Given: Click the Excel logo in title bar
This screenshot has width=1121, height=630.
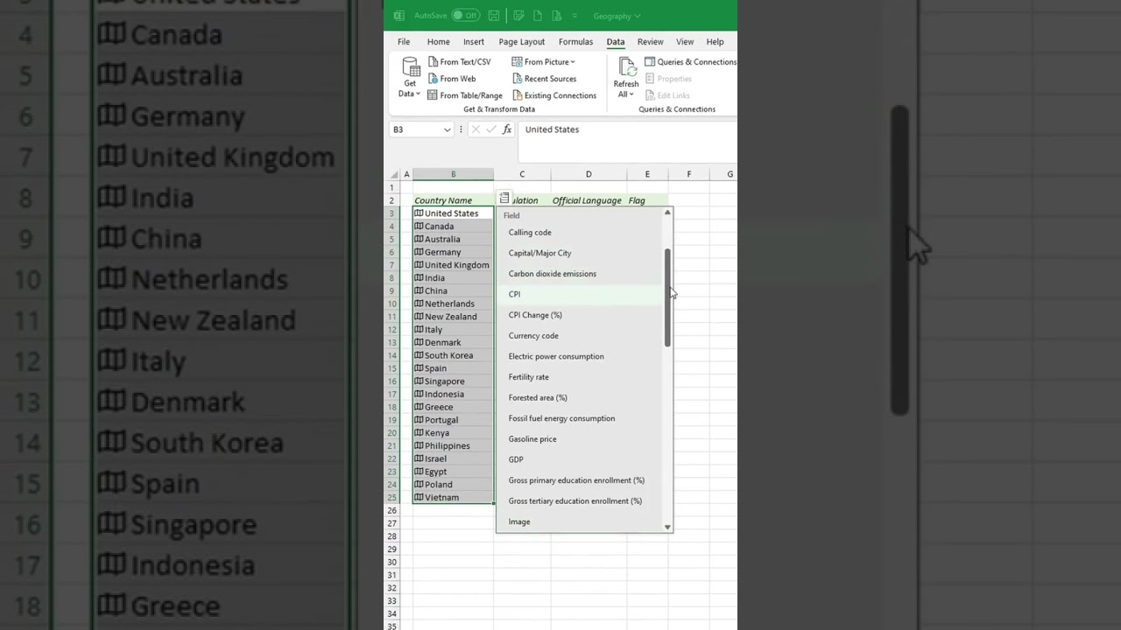Looking at the screenshot, I should pyautogui.click(x=399, y=16).
